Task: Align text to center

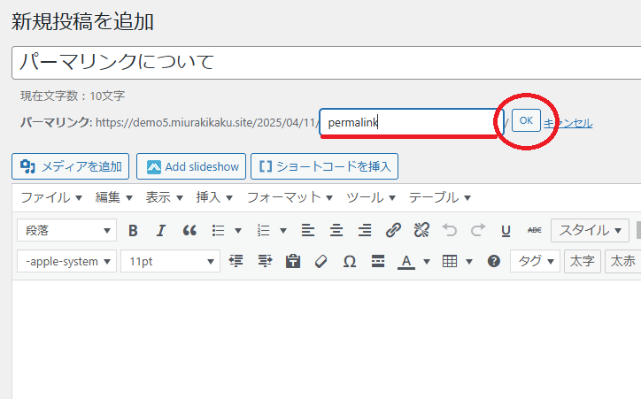Action: tap(336, 231)
